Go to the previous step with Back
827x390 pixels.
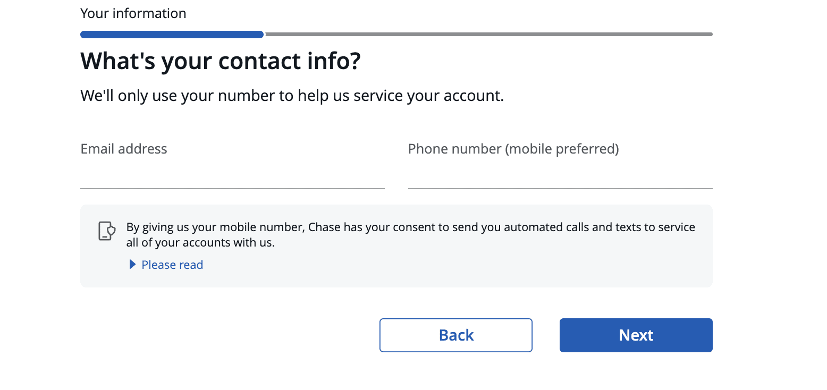456,335
